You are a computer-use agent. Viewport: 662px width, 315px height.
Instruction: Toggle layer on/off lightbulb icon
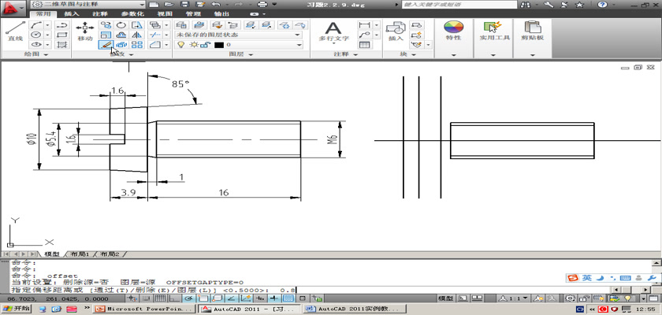pos(180,45)
